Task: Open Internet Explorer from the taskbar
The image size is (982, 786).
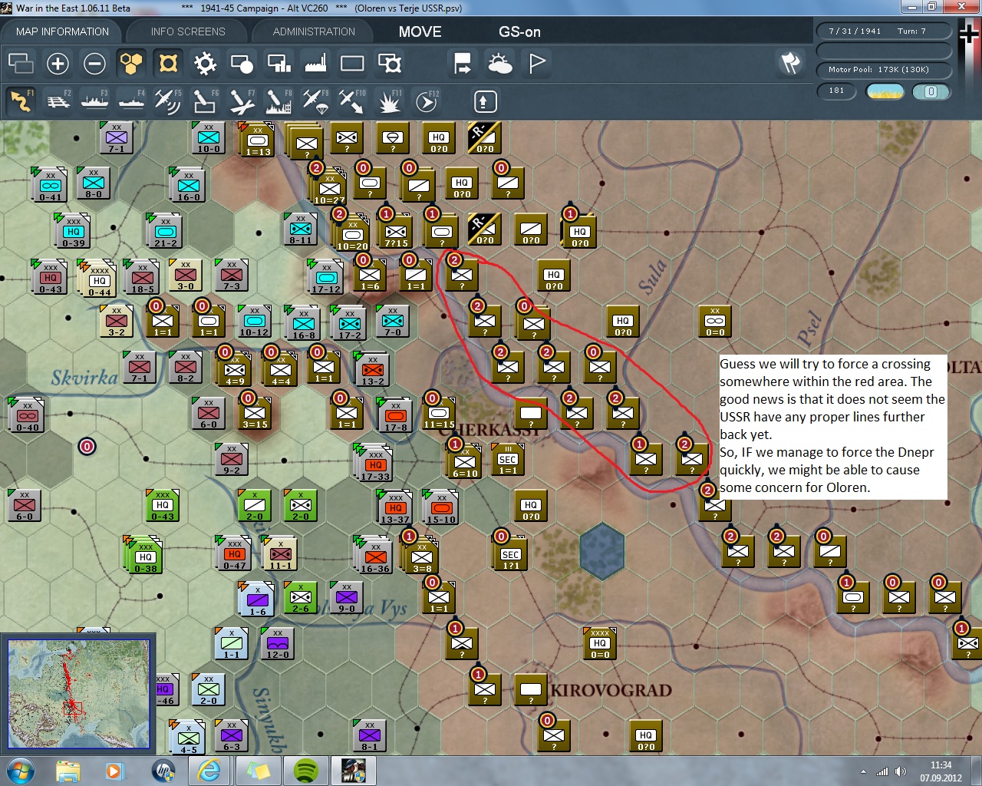Action: [209, 771]
